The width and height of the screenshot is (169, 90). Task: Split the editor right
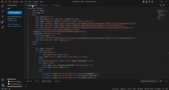163,5
